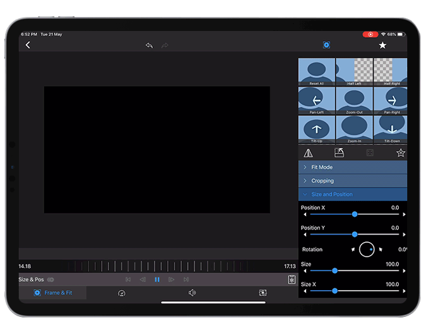Apply the Zoom-Out preset
426x335 pixels.
354,100
